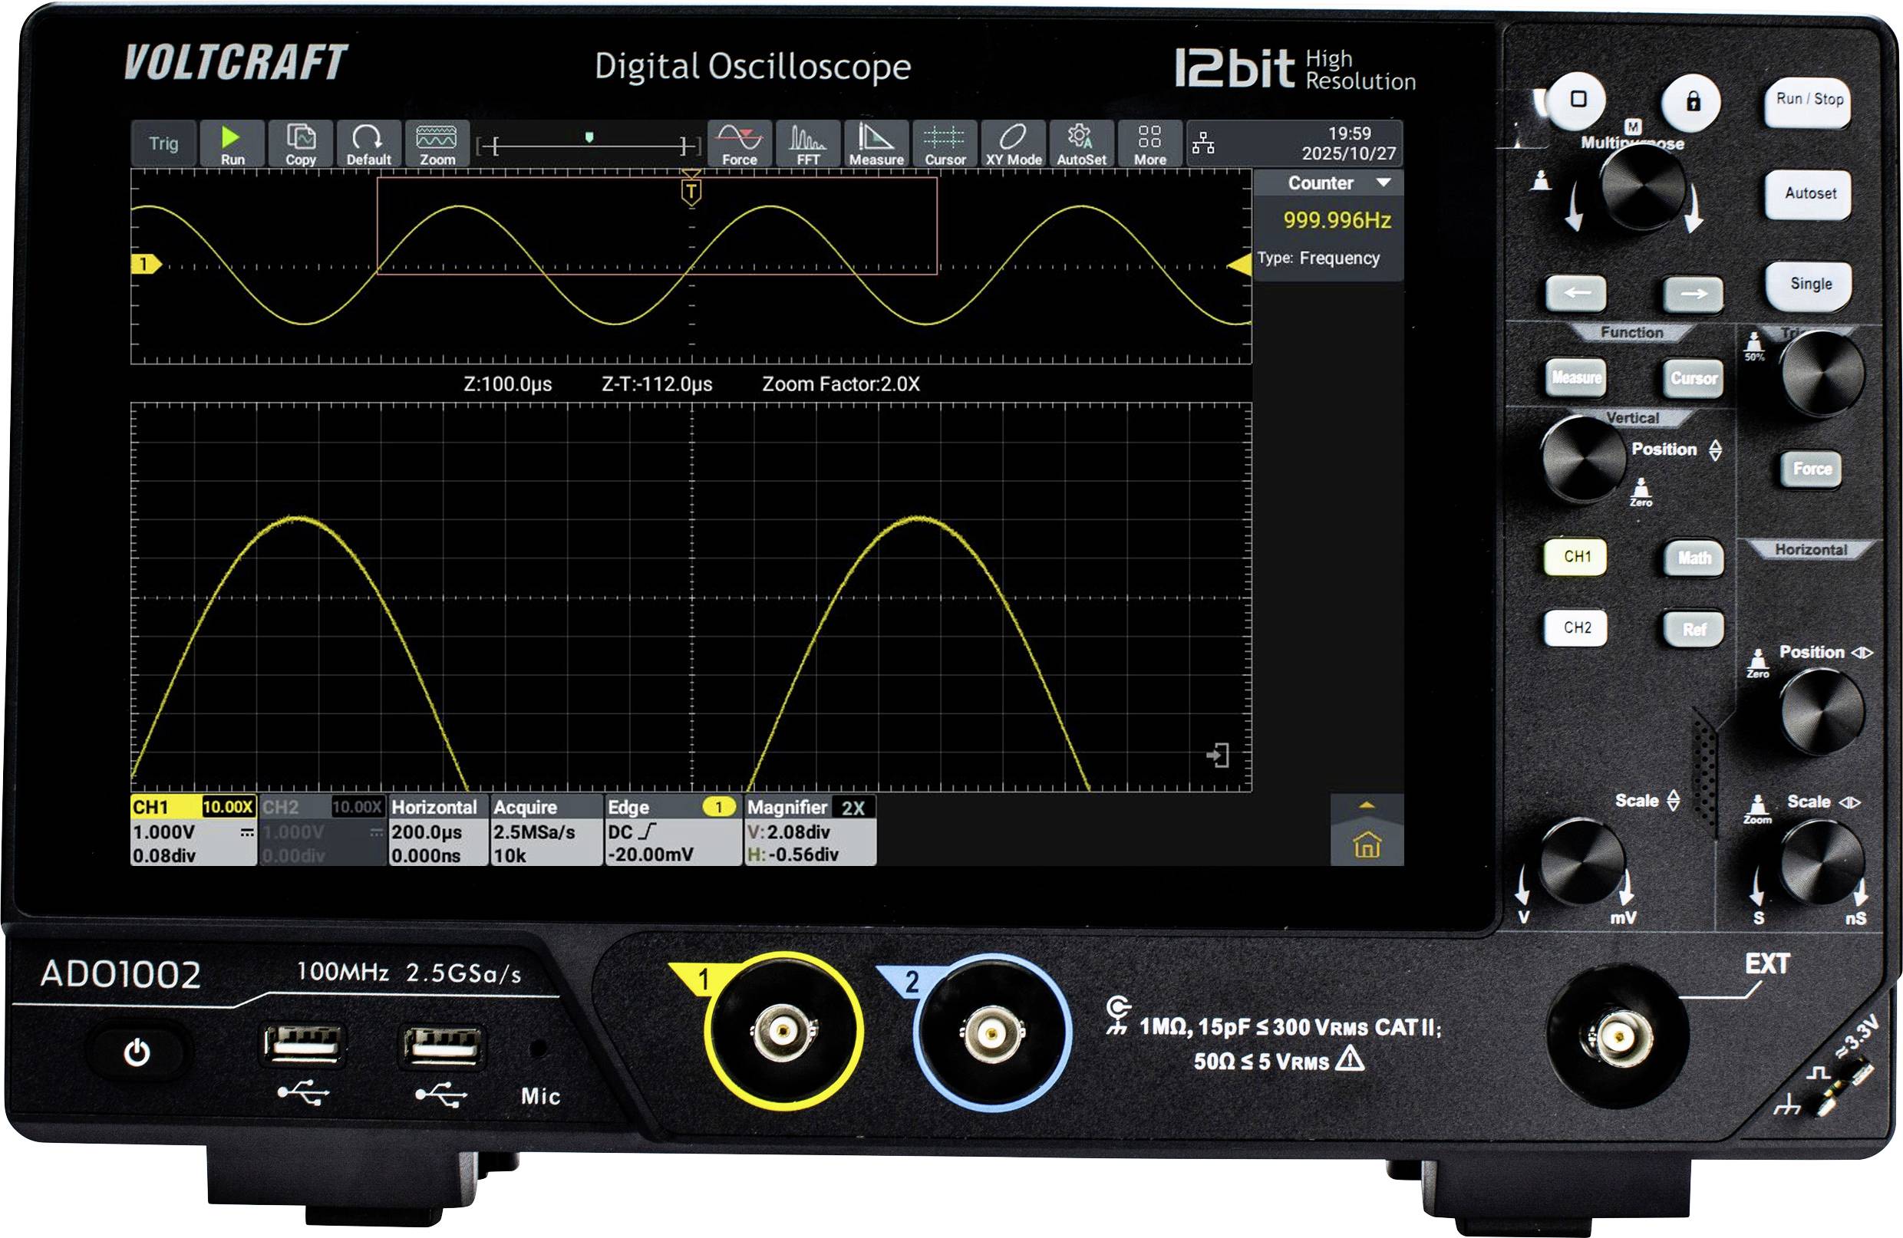Screen dimensions: 1903x1238
Task: Open the Trig menu
Action: (163, 144)
